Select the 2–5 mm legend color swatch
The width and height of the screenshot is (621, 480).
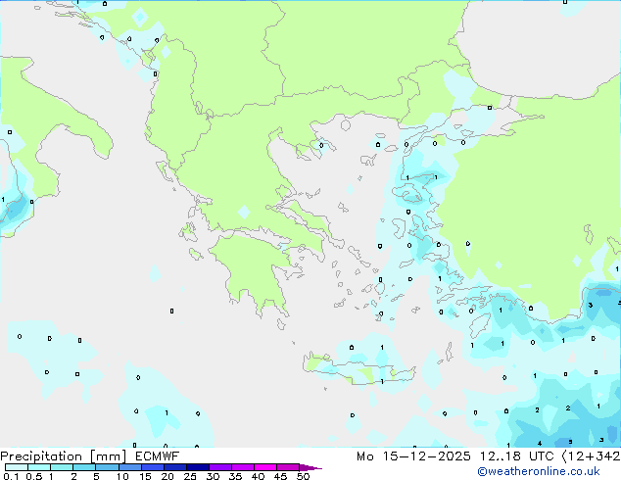84,467
